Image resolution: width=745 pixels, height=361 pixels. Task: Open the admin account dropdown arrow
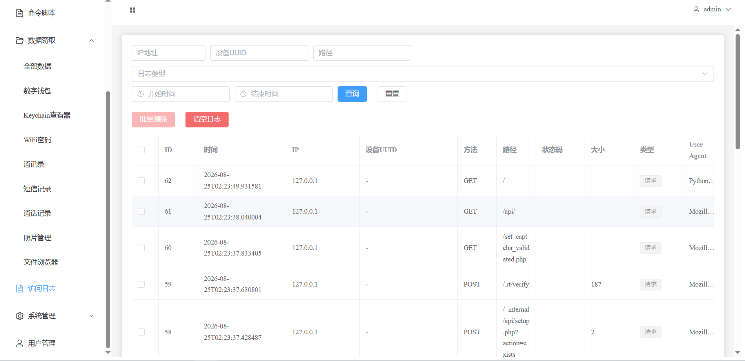pos(729,9)
